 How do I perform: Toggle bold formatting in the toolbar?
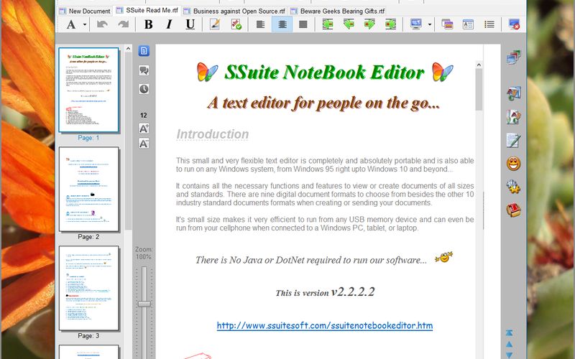point(149,24)
